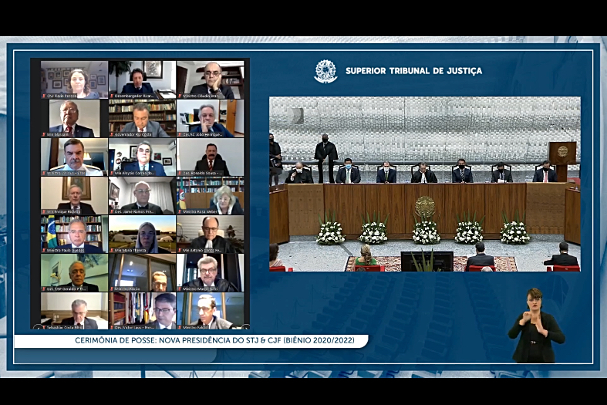Select the João Henrique video tile
Image resolution: width=607 pixels, height=405 pixels.
pyautogui.click(x=211, y=119)
